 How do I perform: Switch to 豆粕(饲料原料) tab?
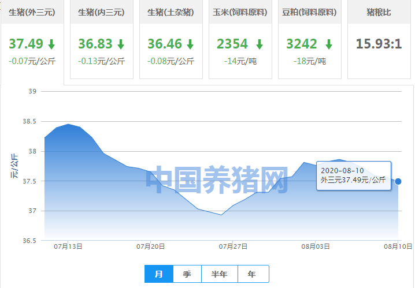(x=309, y=12)
